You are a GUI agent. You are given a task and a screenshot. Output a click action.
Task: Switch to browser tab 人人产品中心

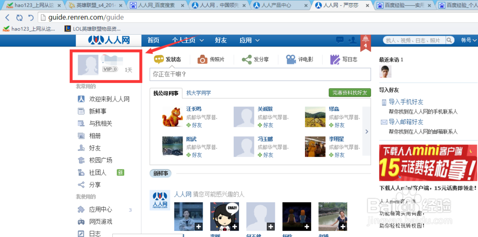[280, 5]
